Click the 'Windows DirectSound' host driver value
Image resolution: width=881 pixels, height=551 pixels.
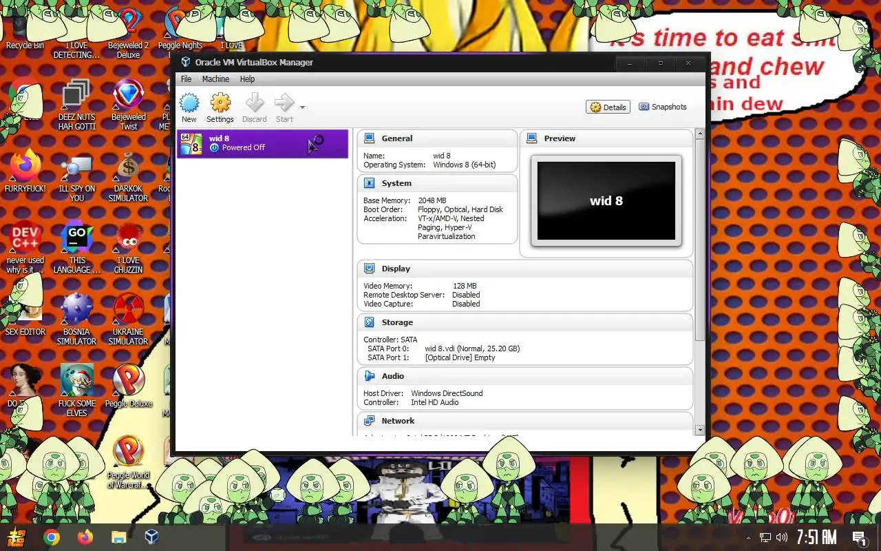(x=447, y=393)
